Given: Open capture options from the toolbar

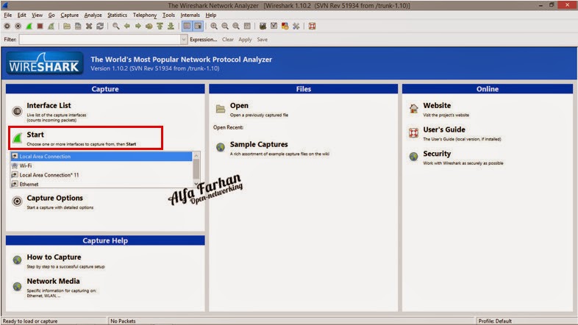Looking at the screenshot, I should coord(18,26).
